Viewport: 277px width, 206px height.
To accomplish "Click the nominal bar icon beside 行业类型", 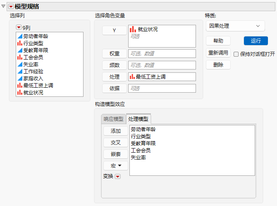I will click(x=20, y=43).
